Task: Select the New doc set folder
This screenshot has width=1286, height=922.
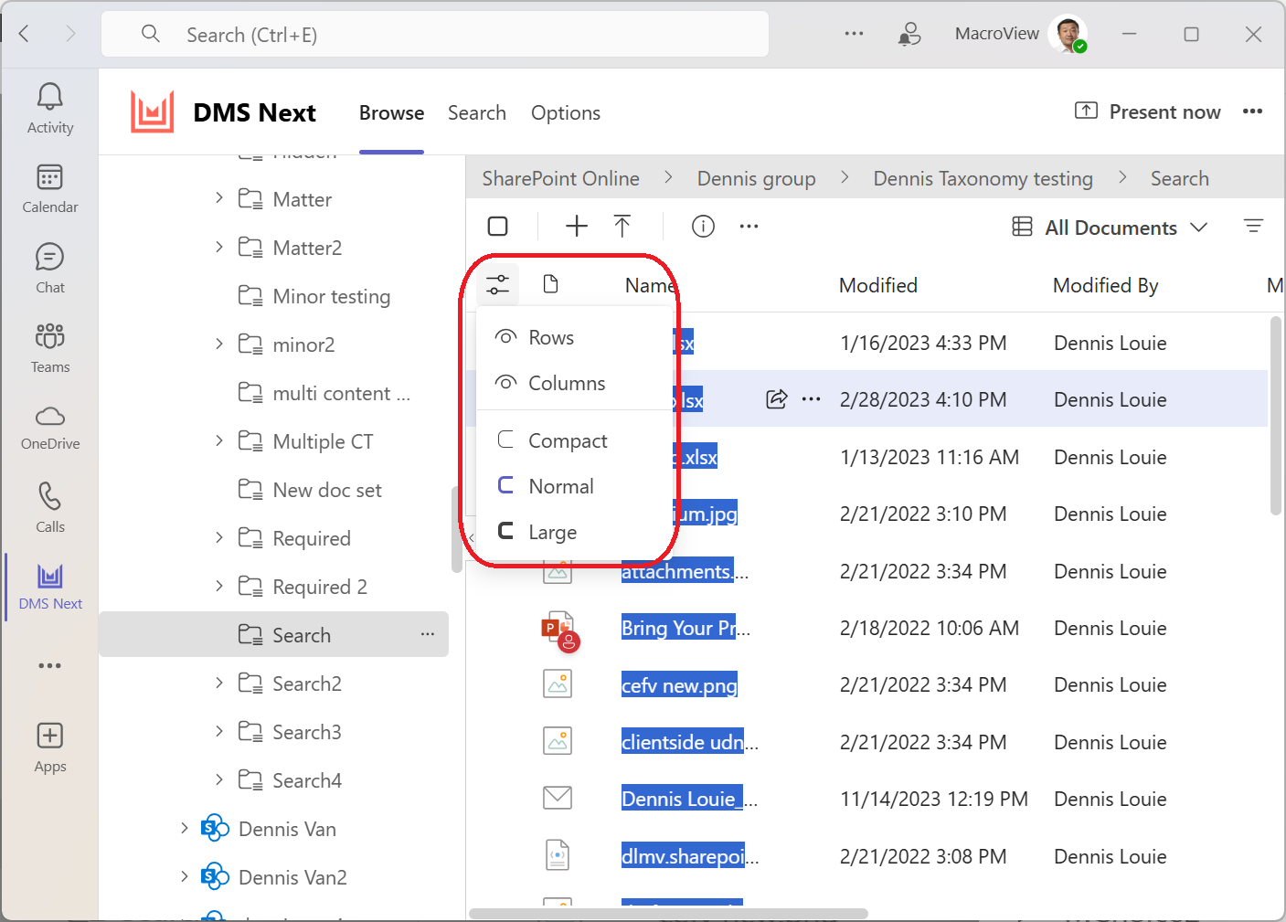Action: [x=326, y=490]
